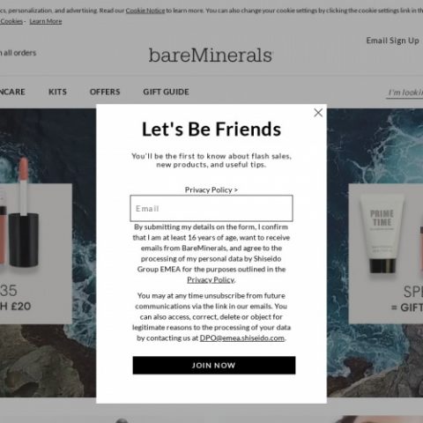Click the DPO@emea.shiseido.com email link
Screen dimensions: 423x423
242,338
